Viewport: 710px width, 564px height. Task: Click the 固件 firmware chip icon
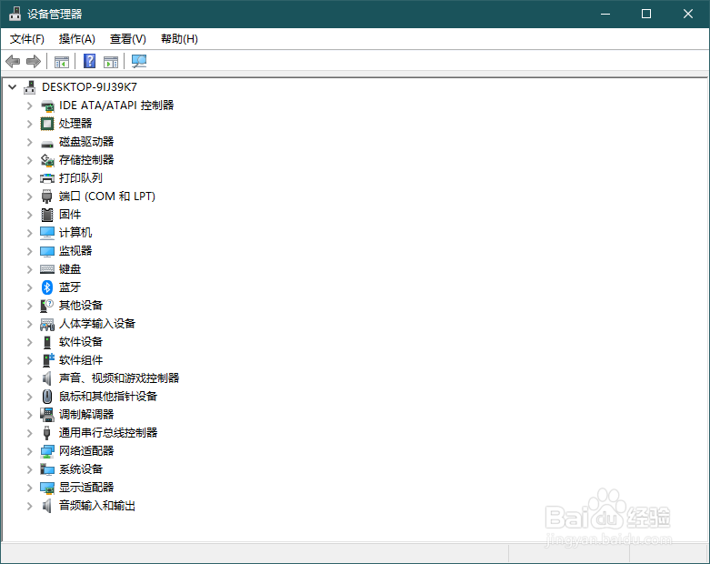[47, 215]
